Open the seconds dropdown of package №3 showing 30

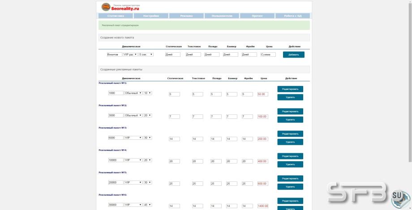tap(147, 138)
